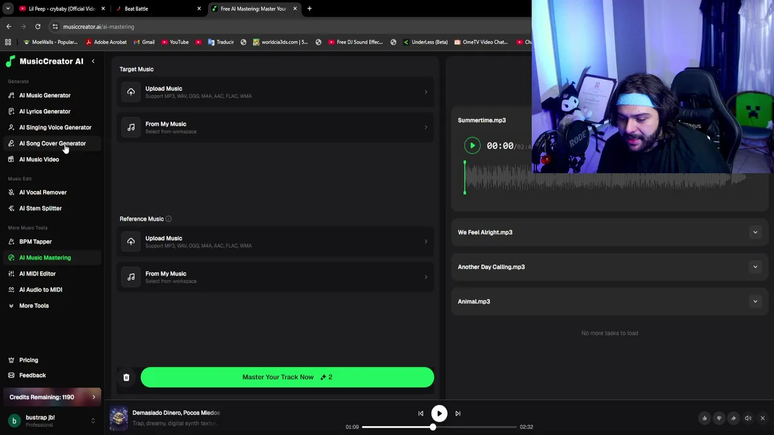Expand More Tools

34,306
